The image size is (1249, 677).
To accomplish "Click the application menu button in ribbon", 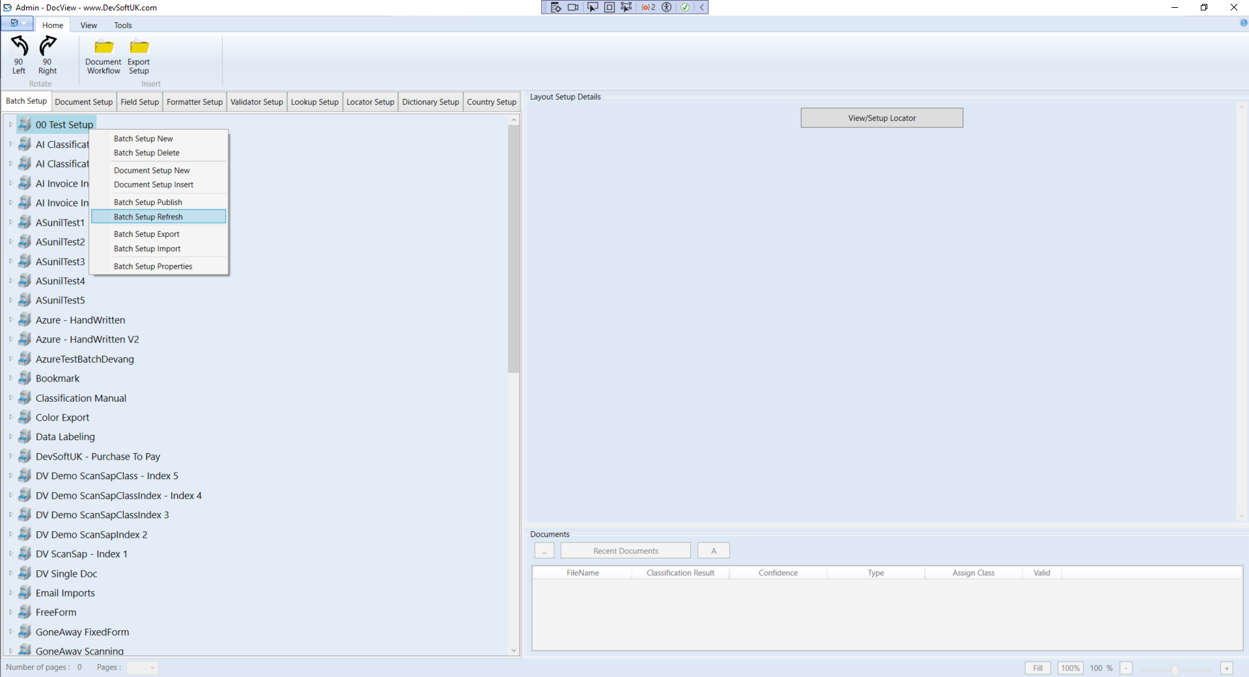I will pos(17,23).
